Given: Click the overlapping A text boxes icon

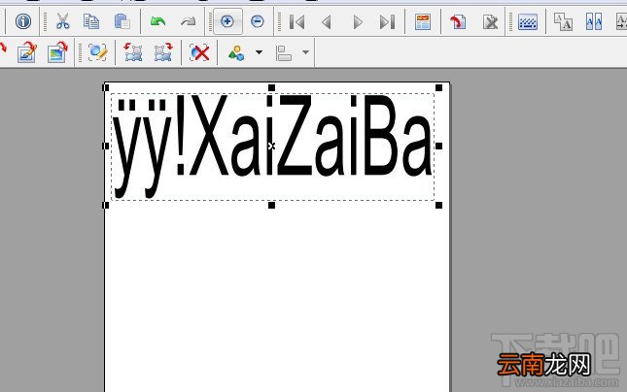Looking at the screenshot, I should [563, 22].
